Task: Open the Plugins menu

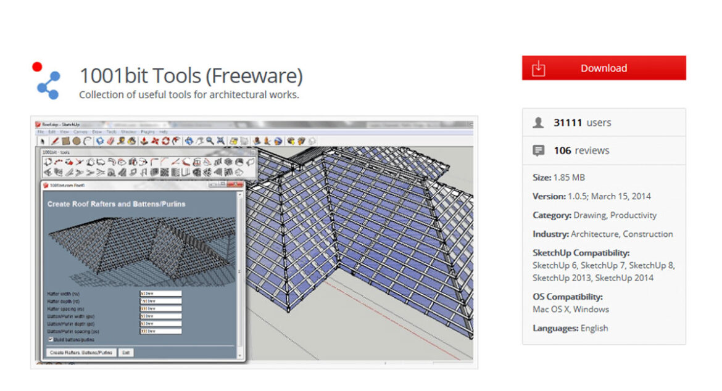Action: point(146,132)
